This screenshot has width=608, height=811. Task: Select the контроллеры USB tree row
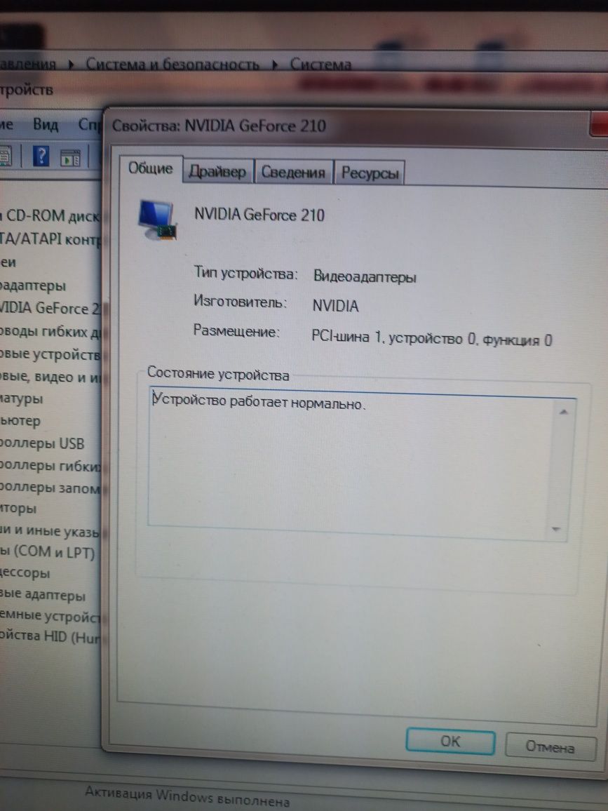(42, 444)
